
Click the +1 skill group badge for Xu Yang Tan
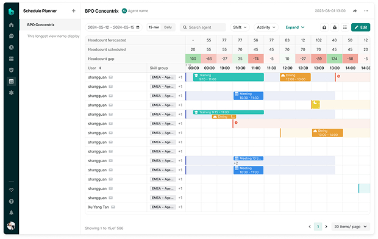coord(180,207)
